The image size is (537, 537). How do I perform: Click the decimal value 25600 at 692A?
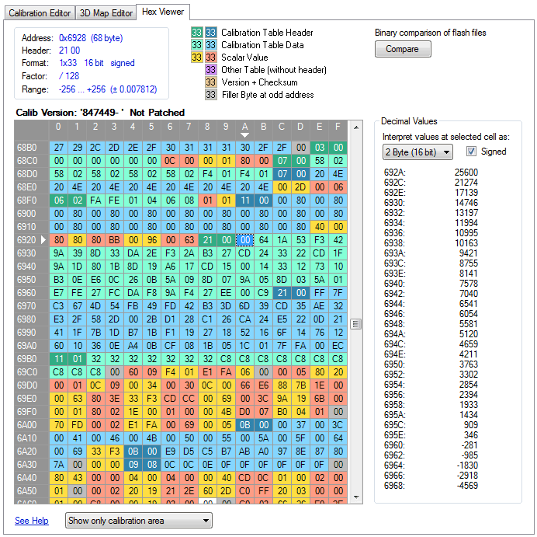[465, 170]
